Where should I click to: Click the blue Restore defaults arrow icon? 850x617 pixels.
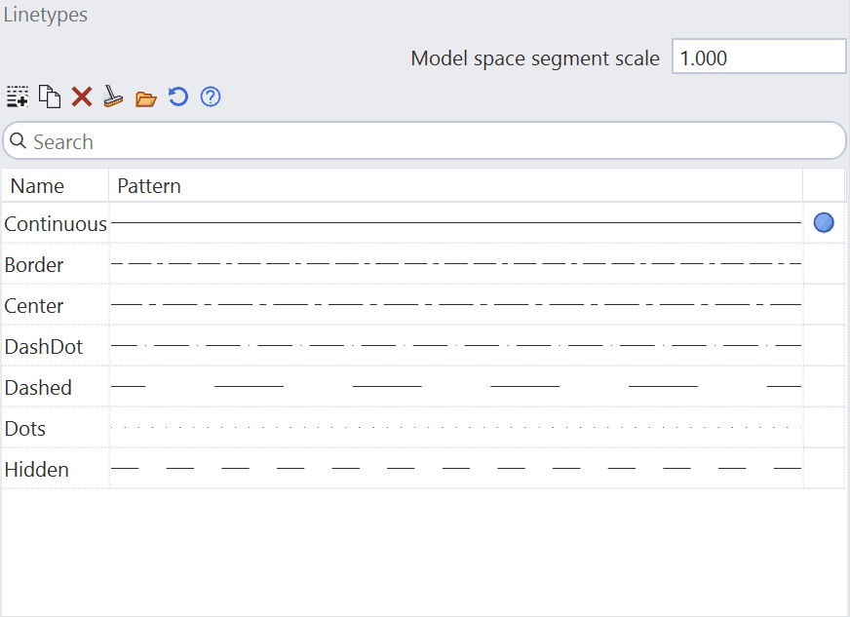click(177, 97)
